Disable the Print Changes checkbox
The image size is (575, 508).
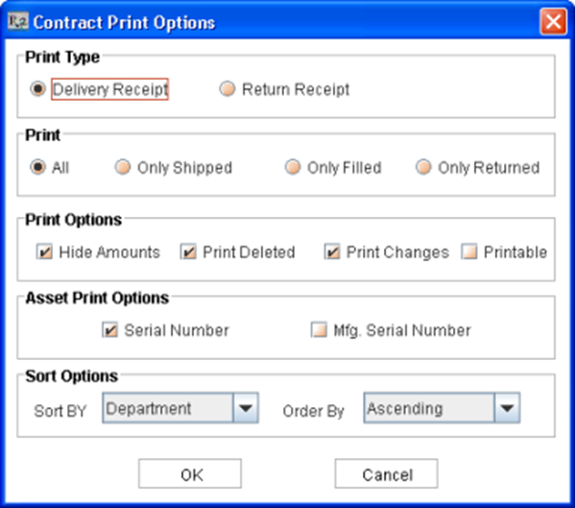332,252
